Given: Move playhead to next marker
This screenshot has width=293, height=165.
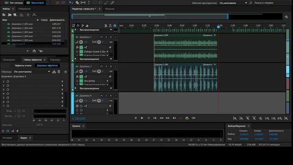Looking at the screenshot, I should (x=174, y=118).
